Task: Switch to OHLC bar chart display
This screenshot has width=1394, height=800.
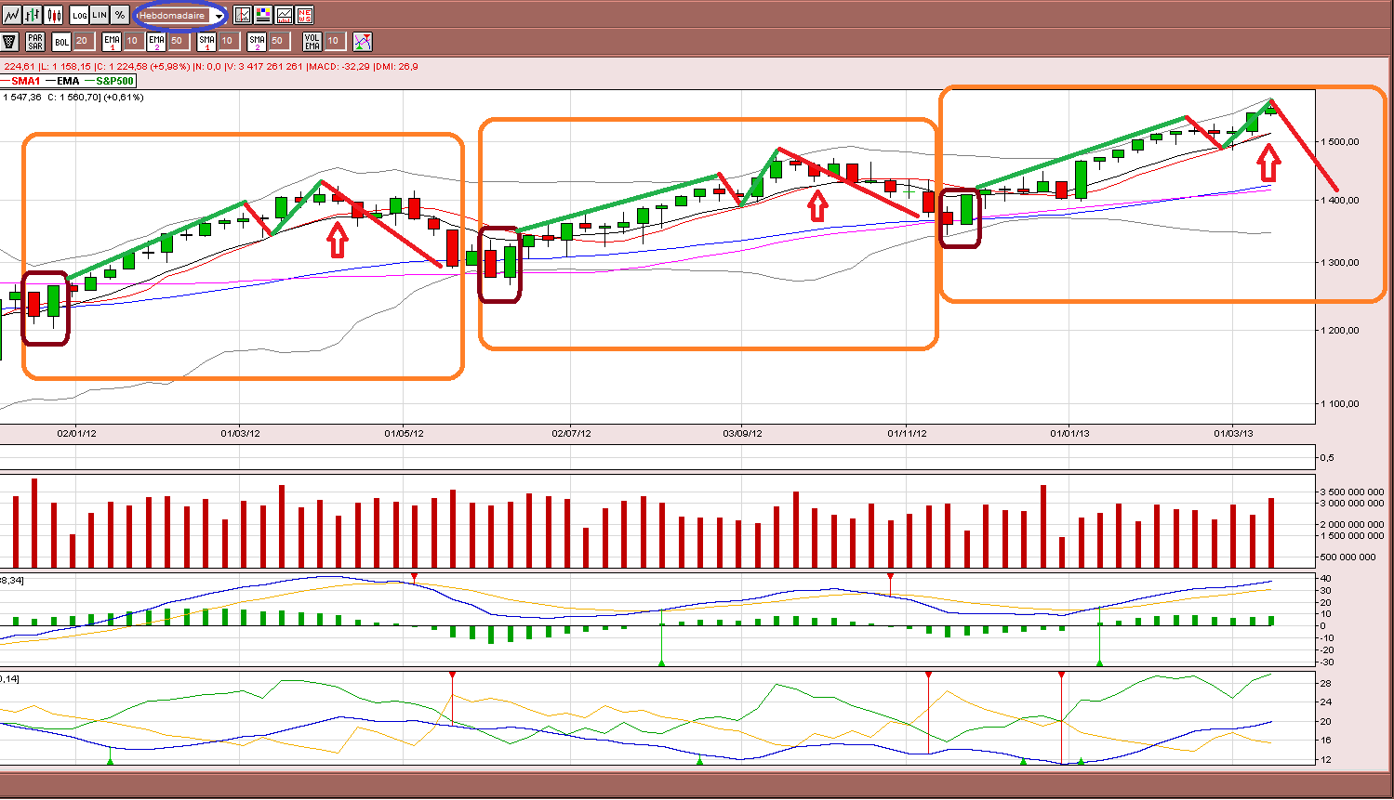Action: click(x=33, y=15)
